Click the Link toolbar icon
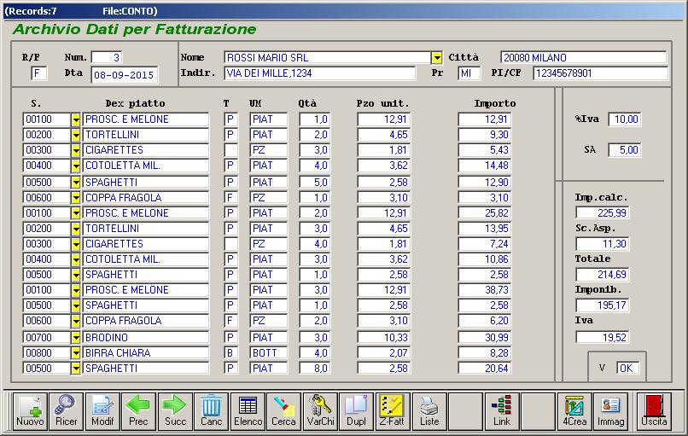Image resolution: width=688 pixels, height=436 pixels. tap(502, 410)
